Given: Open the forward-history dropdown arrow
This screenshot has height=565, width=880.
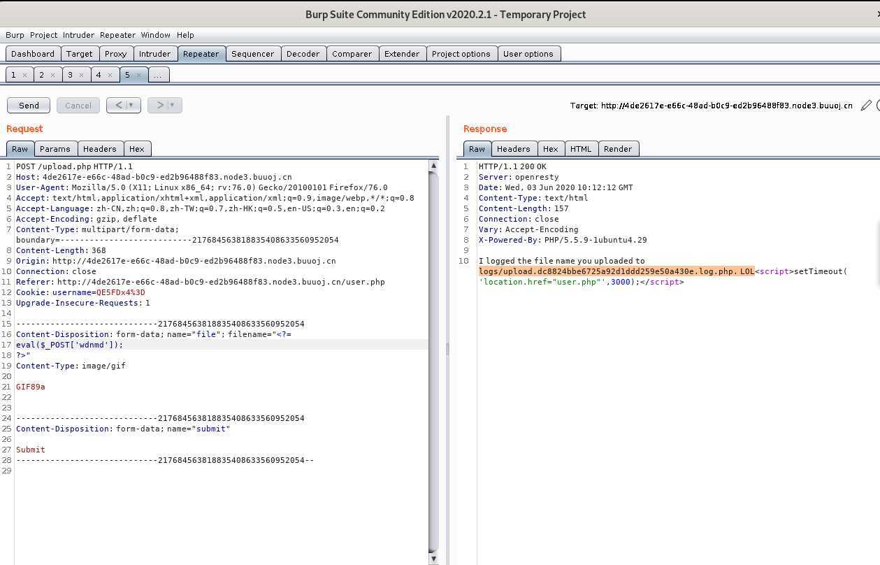Looking at the screenshot, I should [173, 105].
